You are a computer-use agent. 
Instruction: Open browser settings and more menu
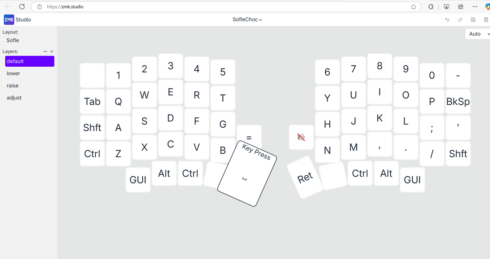point(474,7)
